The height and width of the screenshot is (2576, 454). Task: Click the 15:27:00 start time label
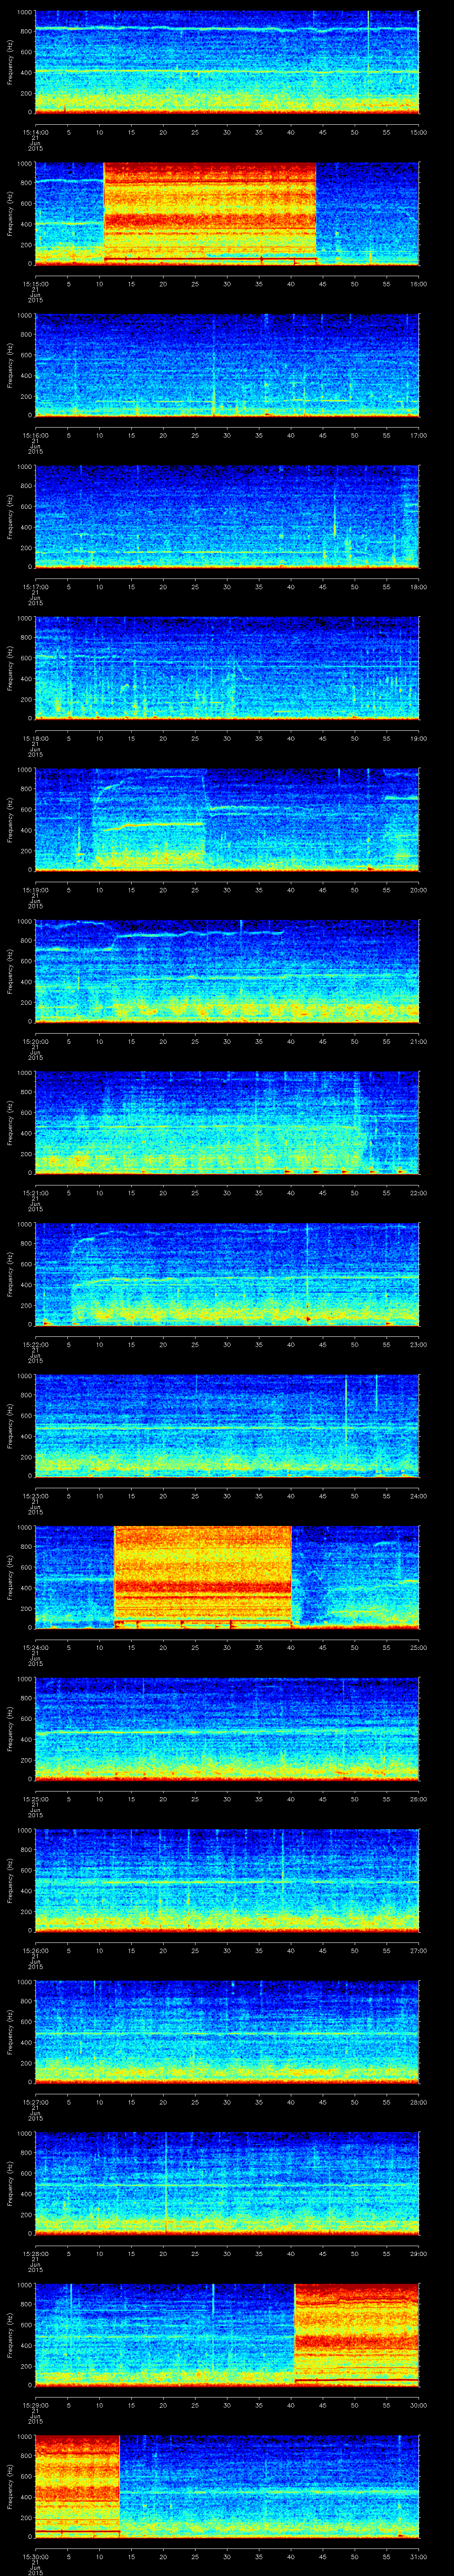point(35,2101)
